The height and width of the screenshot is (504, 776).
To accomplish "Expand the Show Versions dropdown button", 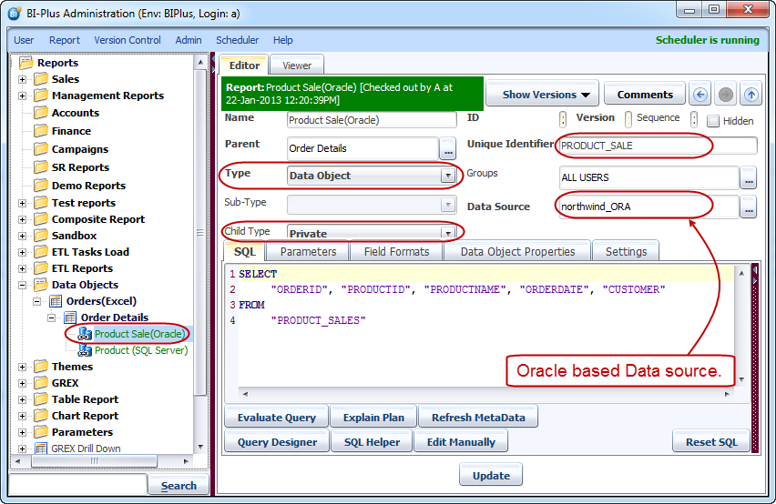I will pos(547,94).
